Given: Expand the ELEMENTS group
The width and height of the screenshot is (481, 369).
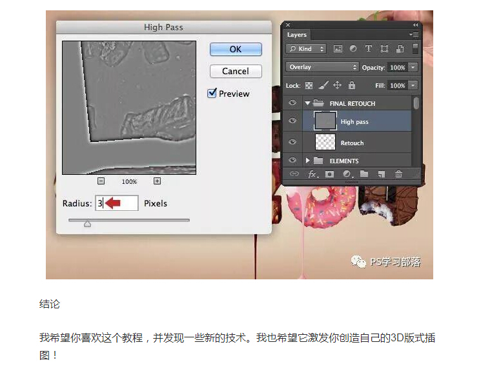Looking at the screenshot, I should (x=308, y=160).
